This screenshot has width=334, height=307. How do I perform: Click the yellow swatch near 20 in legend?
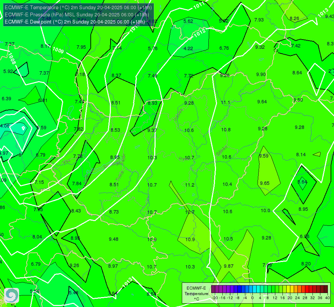pyautogui.click(x=288, y=289)
